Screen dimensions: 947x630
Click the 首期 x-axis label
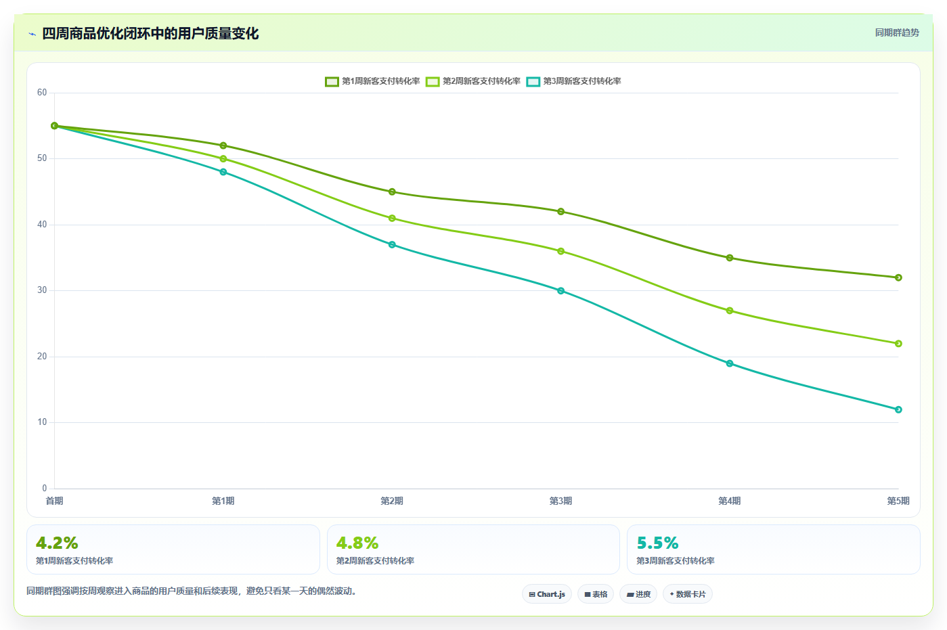(55, 501)
